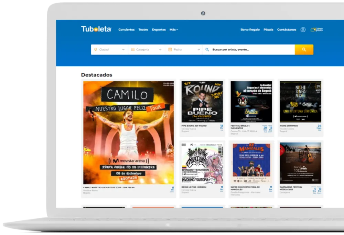Click the Buscar por artista search input
This screenshot has width=344, height=235.
(241, 49)
